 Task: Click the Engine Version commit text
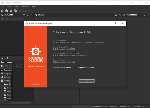[x=70, y=56]
